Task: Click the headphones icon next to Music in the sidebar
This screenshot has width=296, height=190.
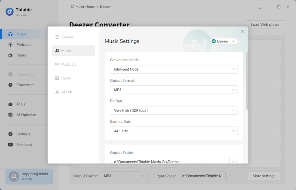Action: tap(10, 34)
